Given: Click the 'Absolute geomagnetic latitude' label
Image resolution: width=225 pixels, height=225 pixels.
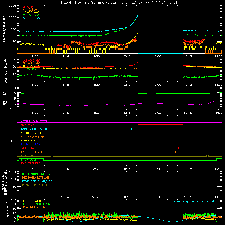Looking at the screenshot, I should 194,201.
